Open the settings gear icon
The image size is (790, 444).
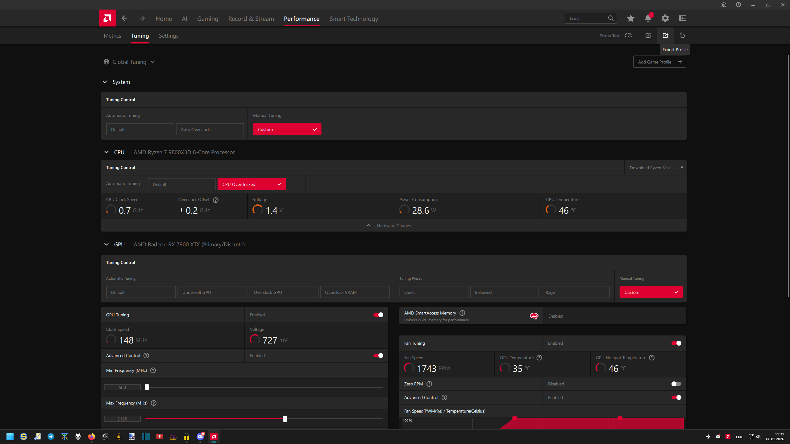[665, 18]
